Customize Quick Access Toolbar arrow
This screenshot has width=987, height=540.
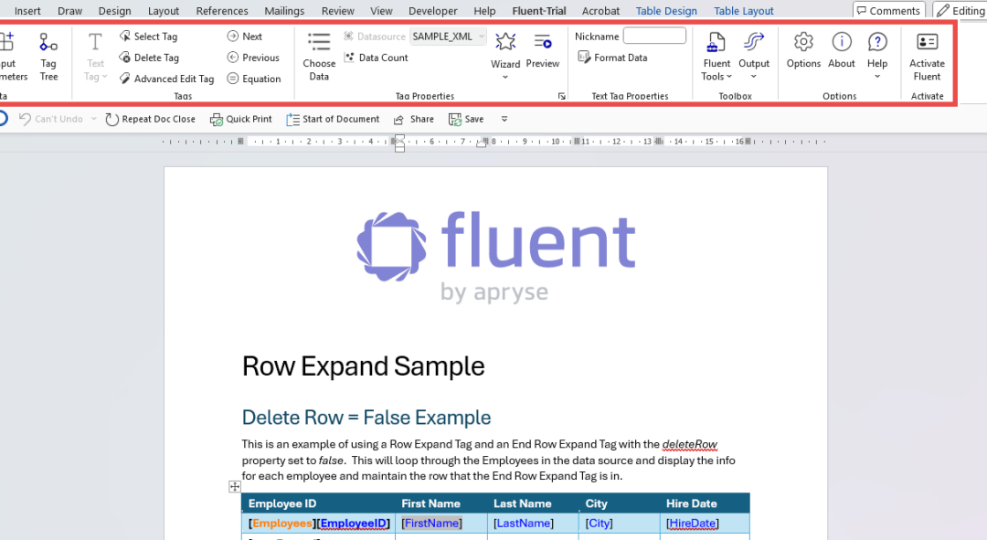[504, 119]
